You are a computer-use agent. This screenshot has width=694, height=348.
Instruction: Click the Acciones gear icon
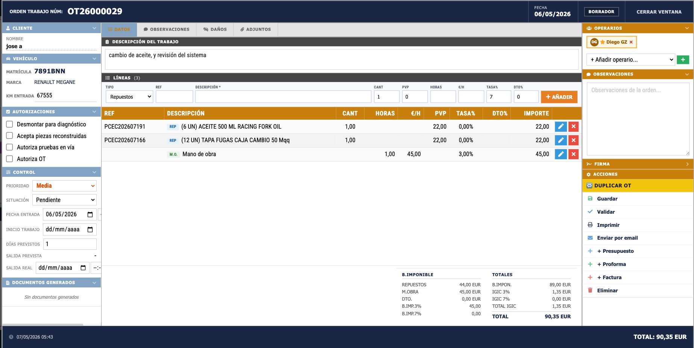point(589,175)
